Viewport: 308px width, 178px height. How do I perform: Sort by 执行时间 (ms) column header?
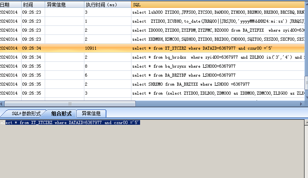[x=108, y=5]
